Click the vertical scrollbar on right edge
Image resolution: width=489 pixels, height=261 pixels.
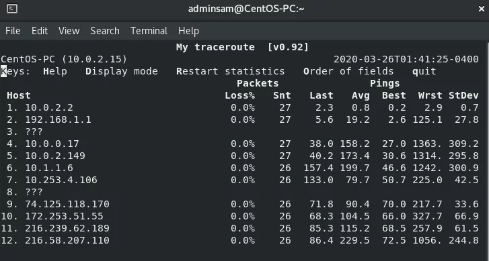[x=487, y=151]
